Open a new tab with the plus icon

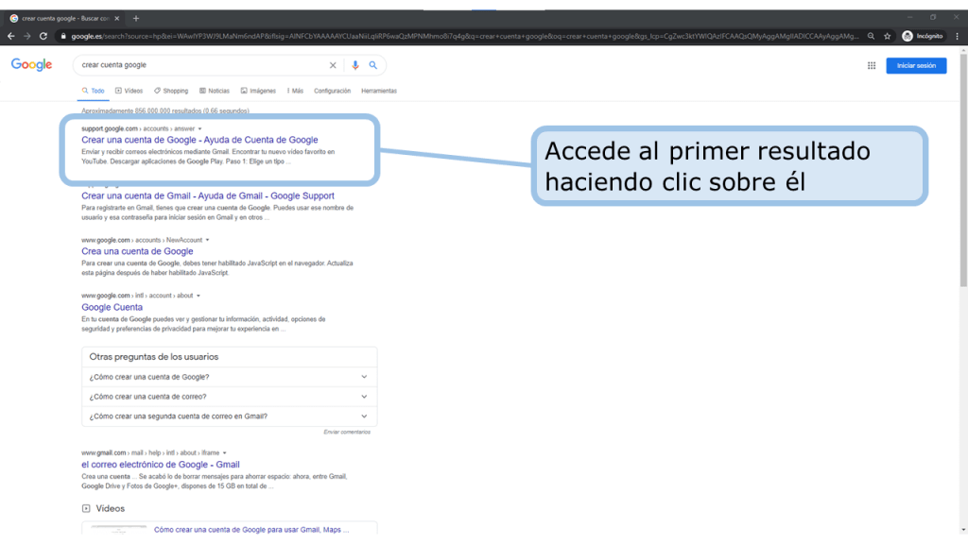(136, 19)
